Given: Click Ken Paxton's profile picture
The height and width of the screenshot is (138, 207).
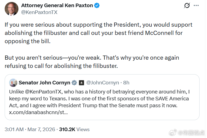Looking at the screenshot, I should pyautogui.click(x=12, y=9).
